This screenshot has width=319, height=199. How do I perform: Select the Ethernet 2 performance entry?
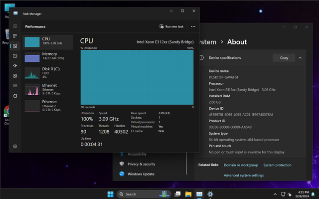(x=48, y=106)
